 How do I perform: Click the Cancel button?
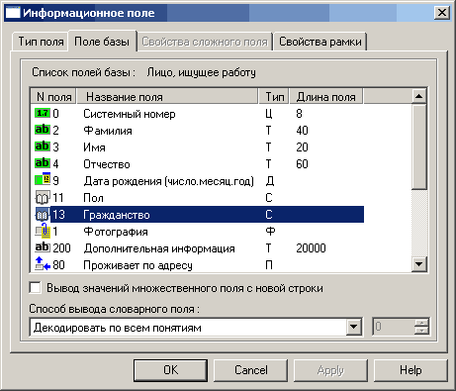point(251,370)
